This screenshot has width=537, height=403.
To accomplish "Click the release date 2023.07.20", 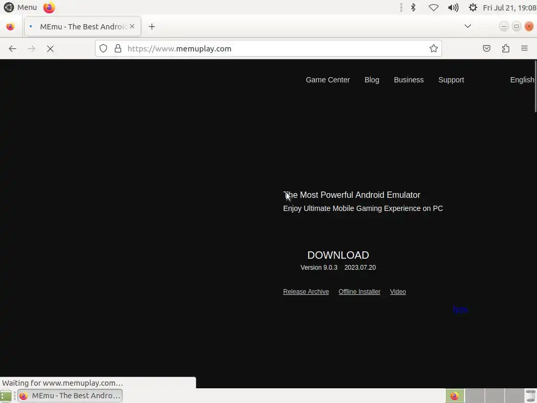I will pyautogui.click(x=360, y=268).
